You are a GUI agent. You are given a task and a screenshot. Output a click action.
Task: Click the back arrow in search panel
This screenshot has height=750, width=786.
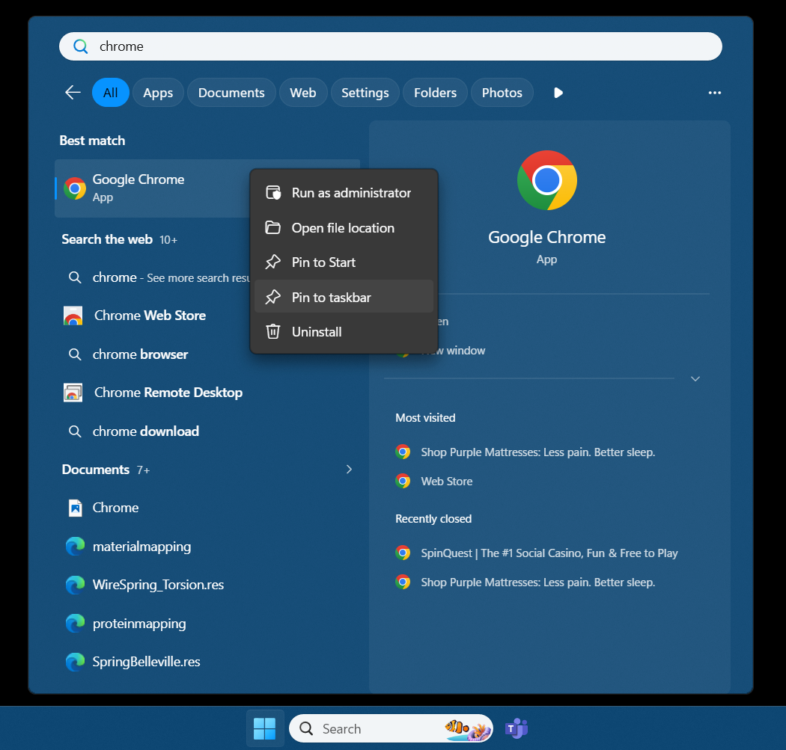pyautogui.click(x=73, y=93)
